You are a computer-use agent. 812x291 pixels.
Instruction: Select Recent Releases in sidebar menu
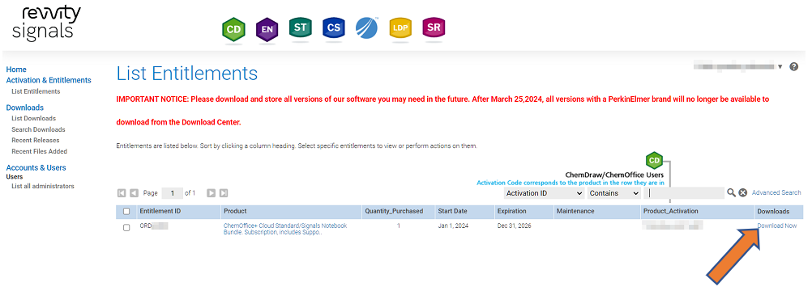coord(35,140)
